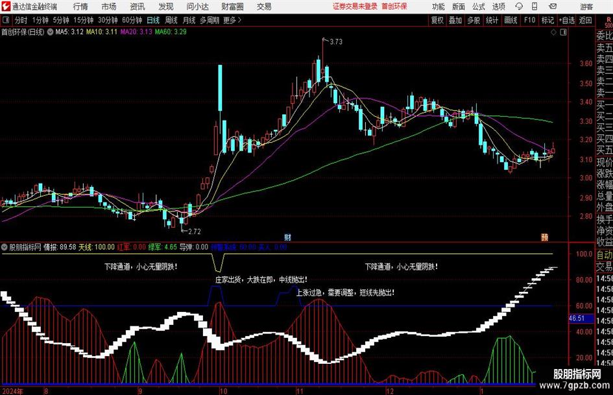Click the 首创环保 stock name in title bar
The width and height of the screenshot is (613, 395).
394,6
